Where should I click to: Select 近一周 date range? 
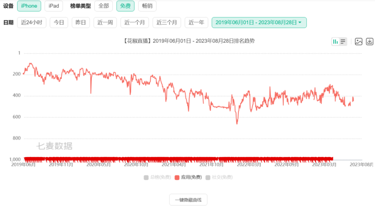[x=105, y=23]
